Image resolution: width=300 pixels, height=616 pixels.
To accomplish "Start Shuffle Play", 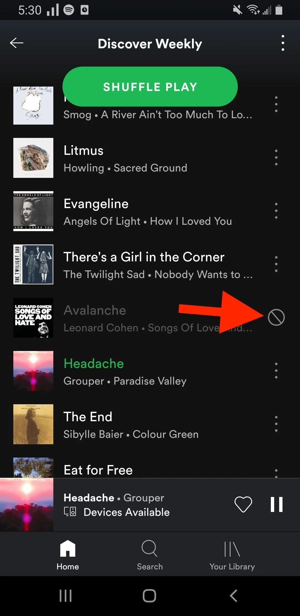I will (150, 87).
